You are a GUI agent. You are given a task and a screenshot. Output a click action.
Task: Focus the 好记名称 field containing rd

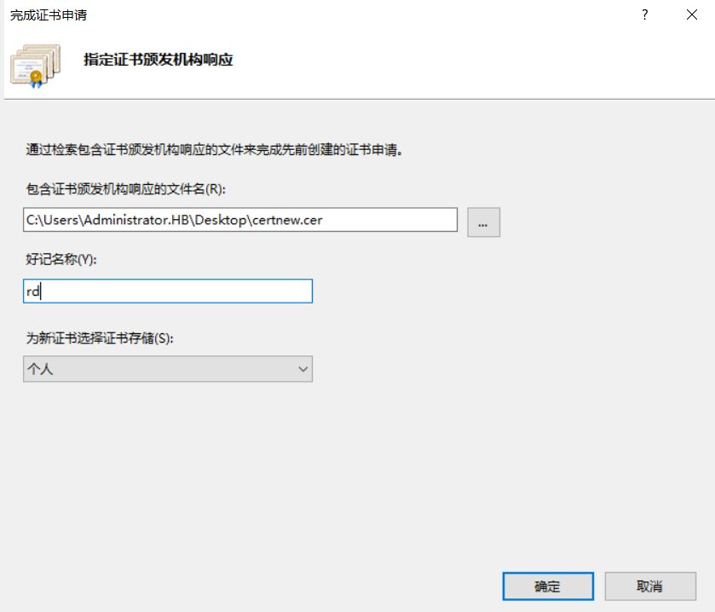pos(168,291)
